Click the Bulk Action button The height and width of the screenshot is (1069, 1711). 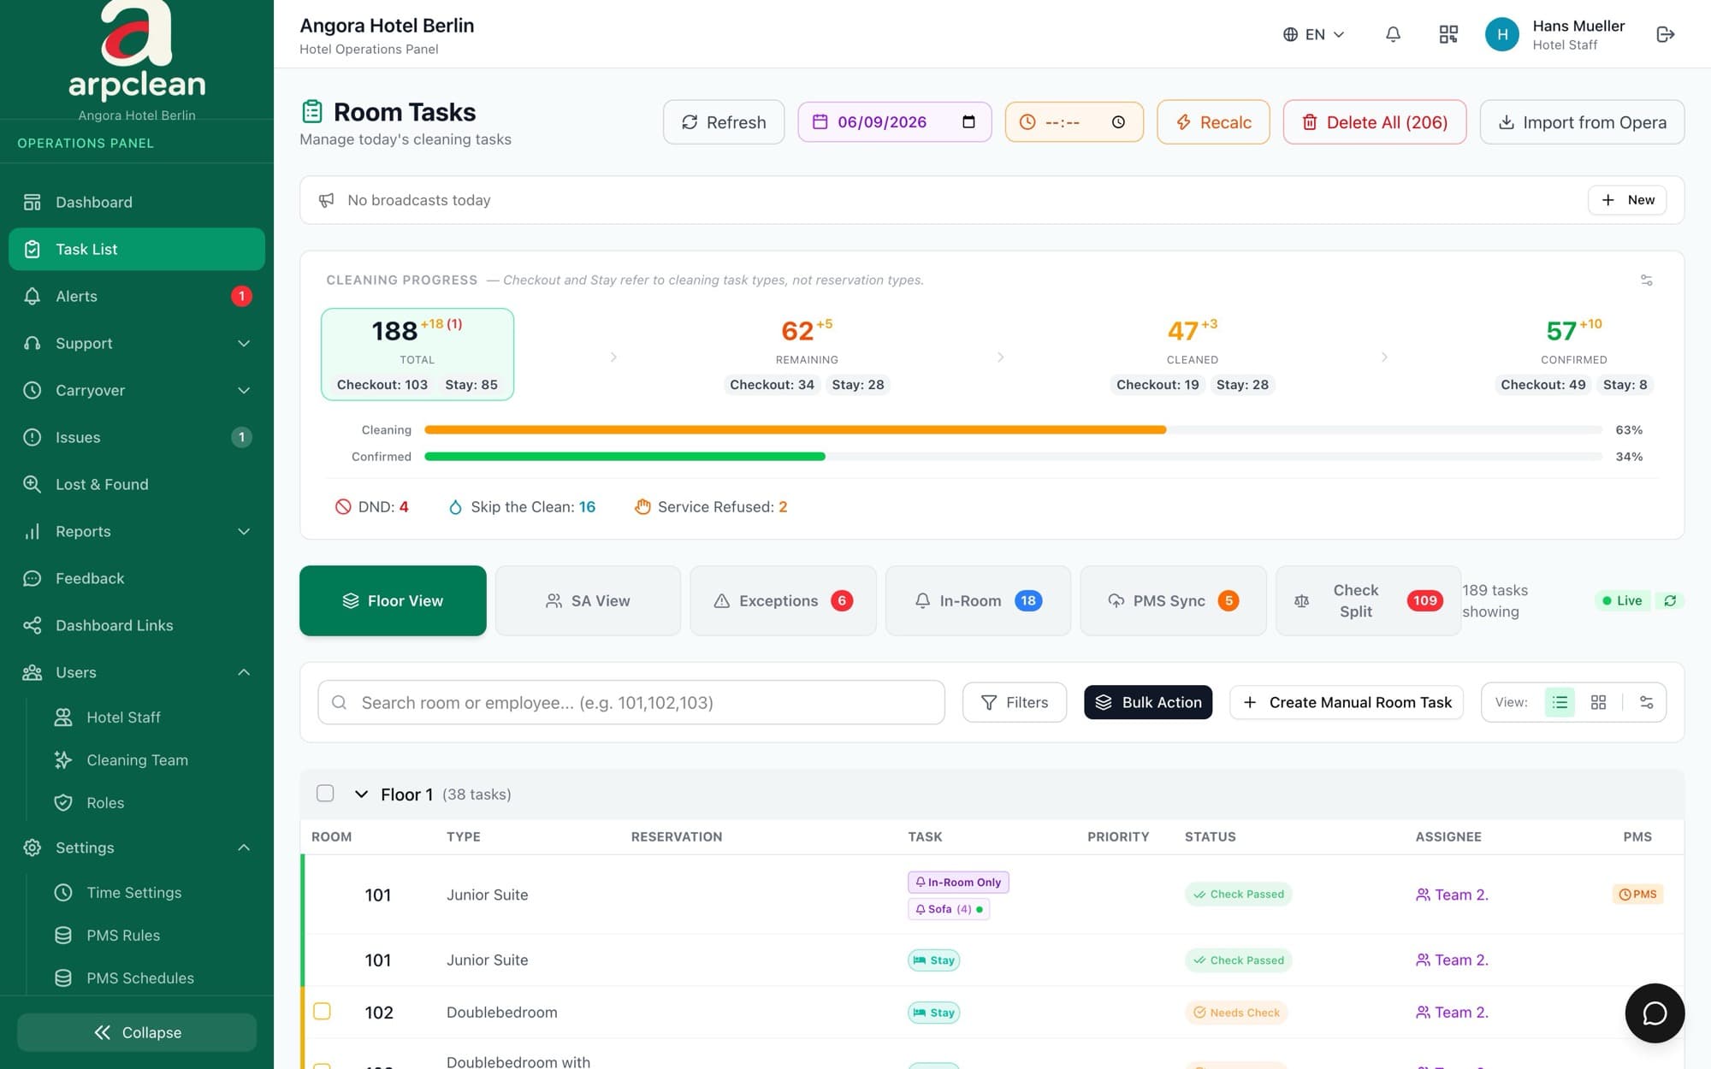coord(1148,702)
